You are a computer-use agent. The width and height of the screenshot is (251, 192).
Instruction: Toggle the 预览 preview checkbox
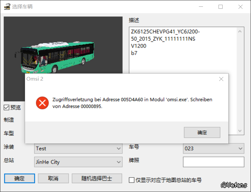tap(6, 108)
